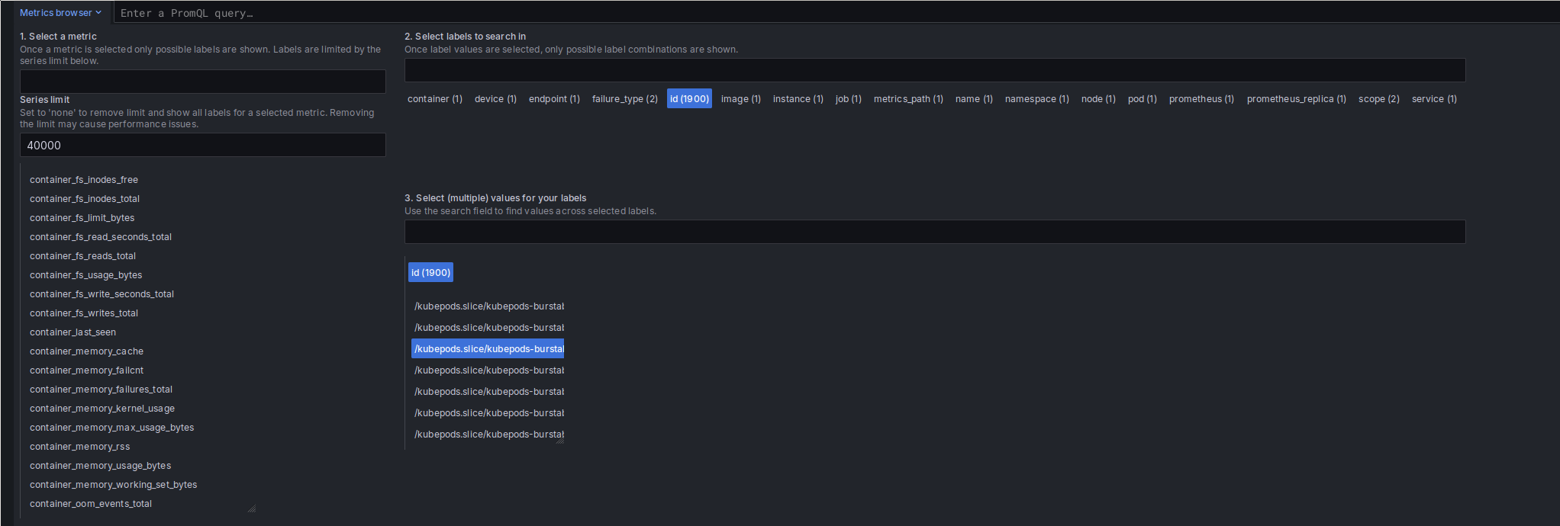Choose metric container_memory_max_usage_bytes
1560x526 pixels.
(111, 428)
